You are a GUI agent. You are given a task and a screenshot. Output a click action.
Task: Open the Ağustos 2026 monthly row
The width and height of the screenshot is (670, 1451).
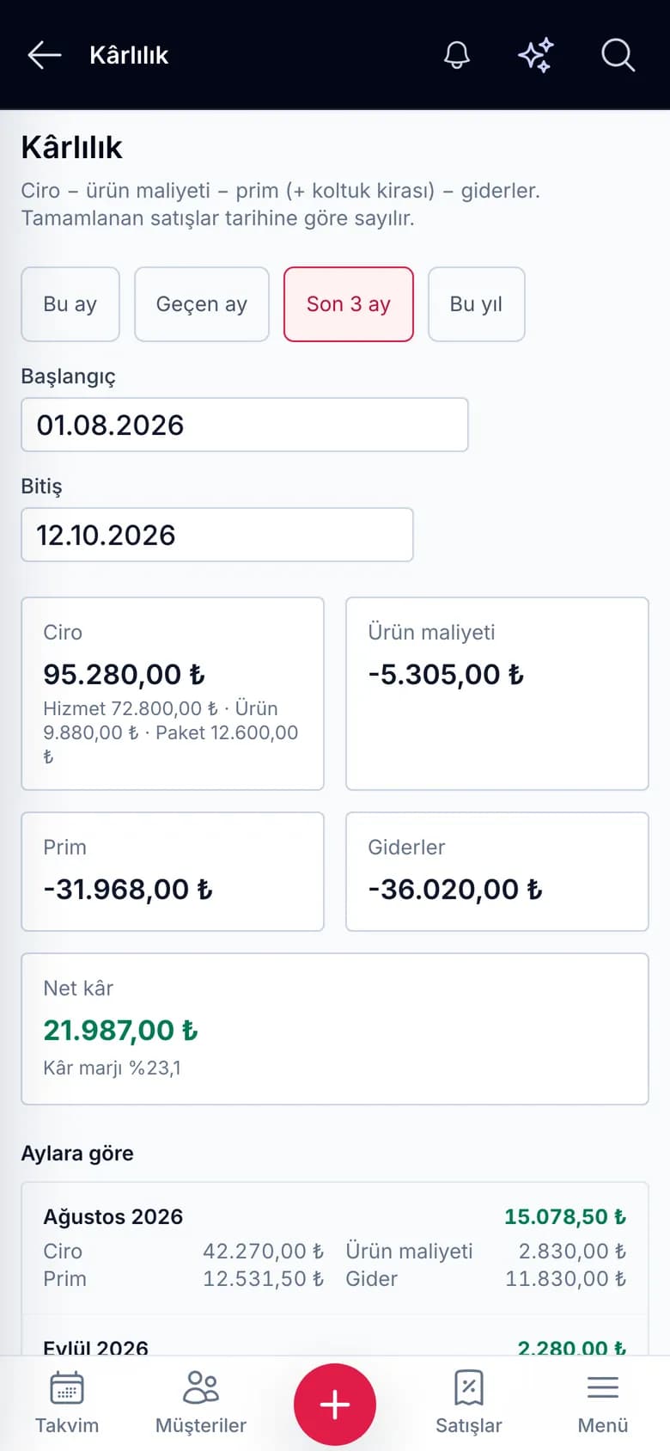(335, 1247)
